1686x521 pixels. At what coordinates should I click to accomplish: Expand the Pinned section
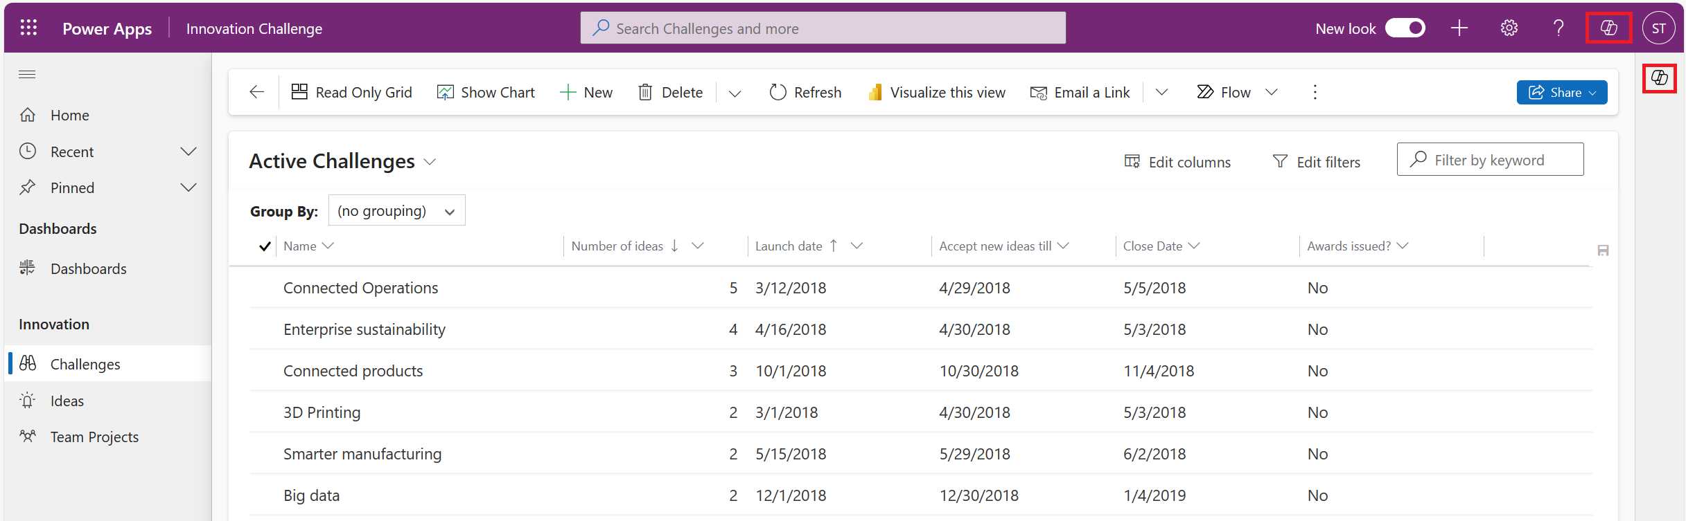click(188, 188)
